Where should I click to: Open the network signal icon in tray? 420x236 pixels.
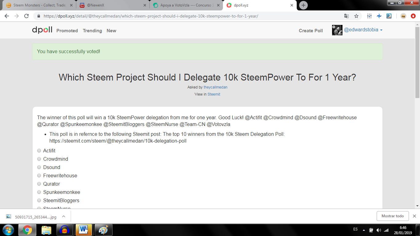click(x=386, y=230)
